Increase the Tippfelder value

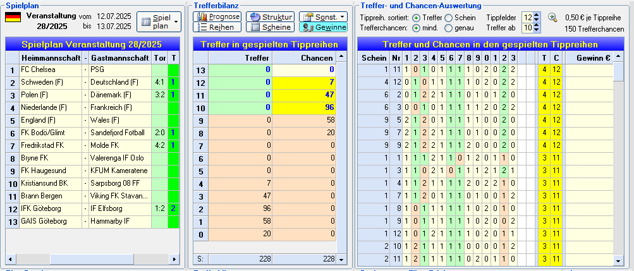[x=537, y=15]
